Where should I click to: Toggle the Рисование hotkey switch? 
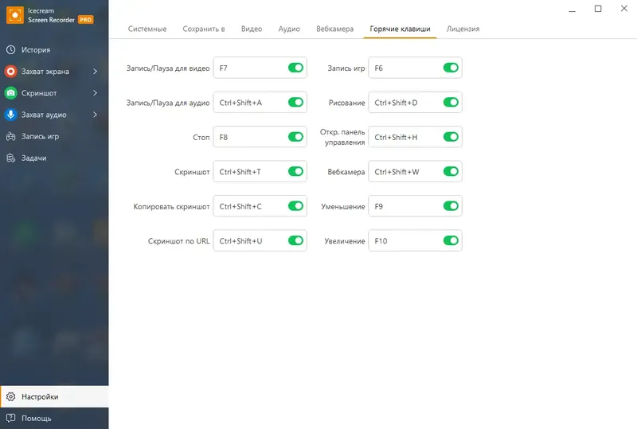click(x=451, y=103)
